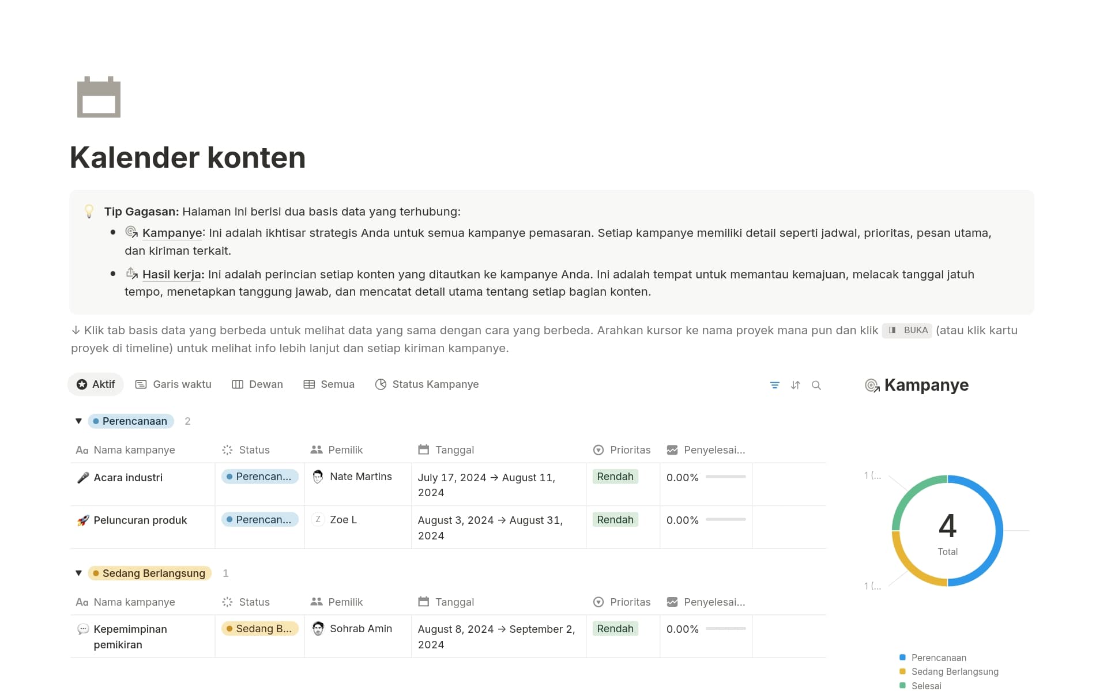
Task: Click Nate Martins' avatar icon
Action: click(x=318, y=477)
